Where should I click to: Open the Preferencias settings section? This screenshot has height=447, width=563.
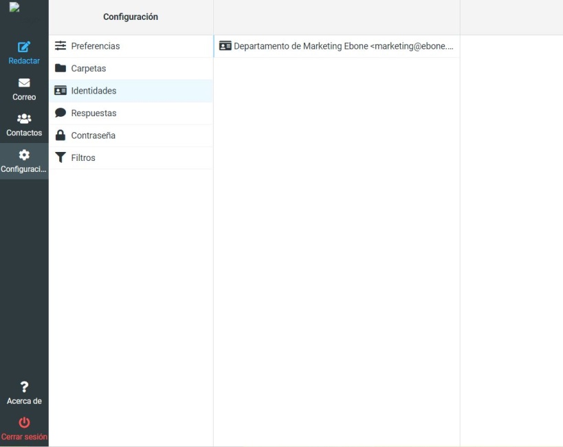coord(96,46)
